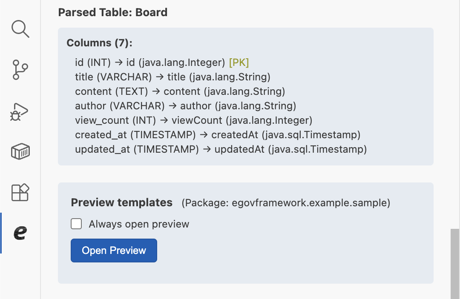
Task: Open the Containers view icon
Action: click(20, 151)
